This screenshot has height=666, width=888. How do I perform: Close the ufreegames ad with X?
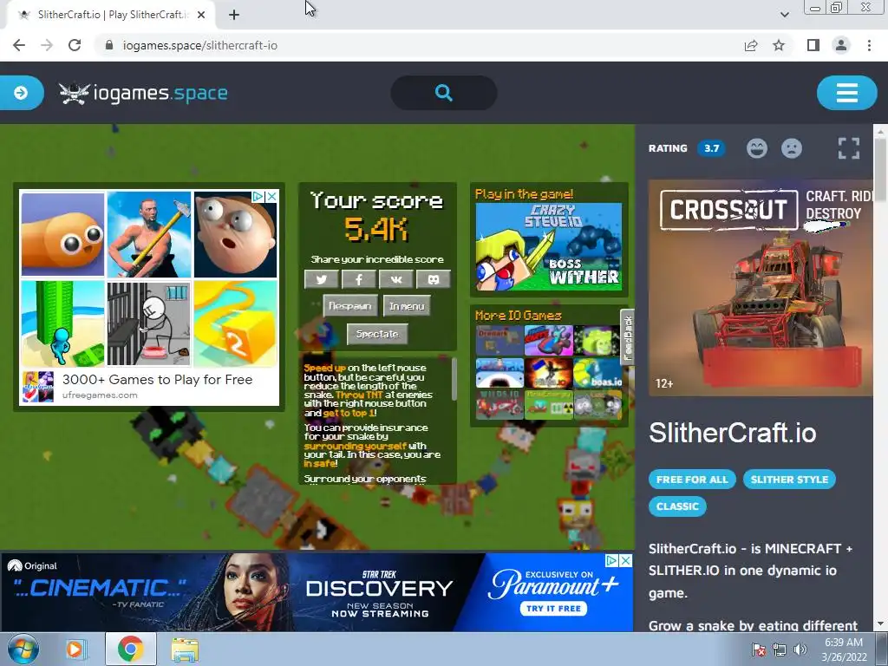click(x=271, y=197)
